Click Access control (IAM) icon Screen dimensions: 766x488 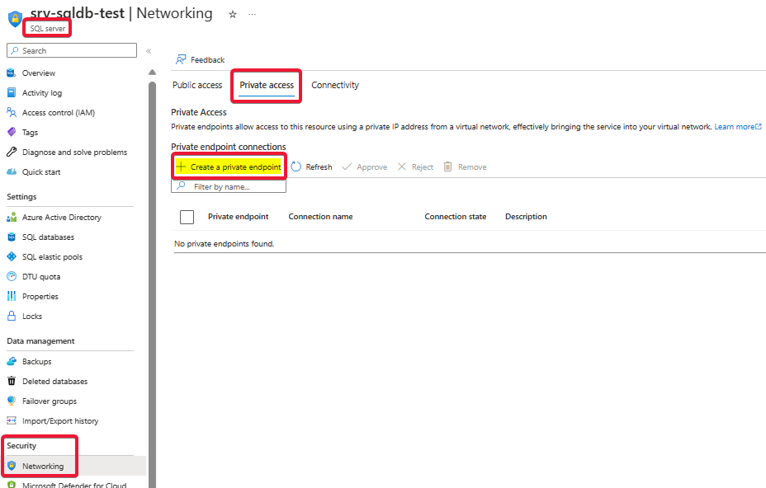[12, 112]
